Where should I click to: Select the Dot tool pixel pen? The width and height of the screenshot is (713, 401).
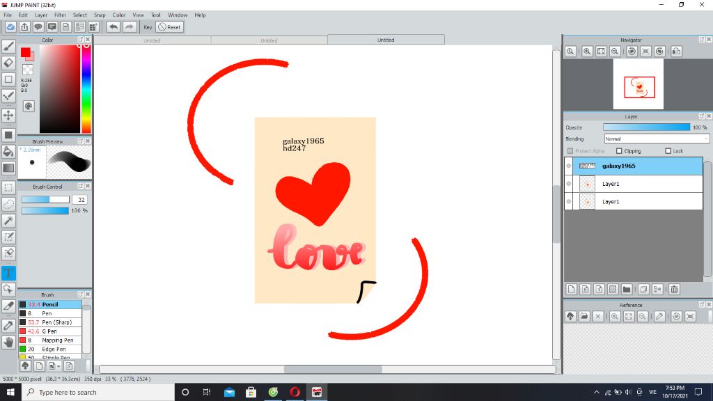point(8,95)
